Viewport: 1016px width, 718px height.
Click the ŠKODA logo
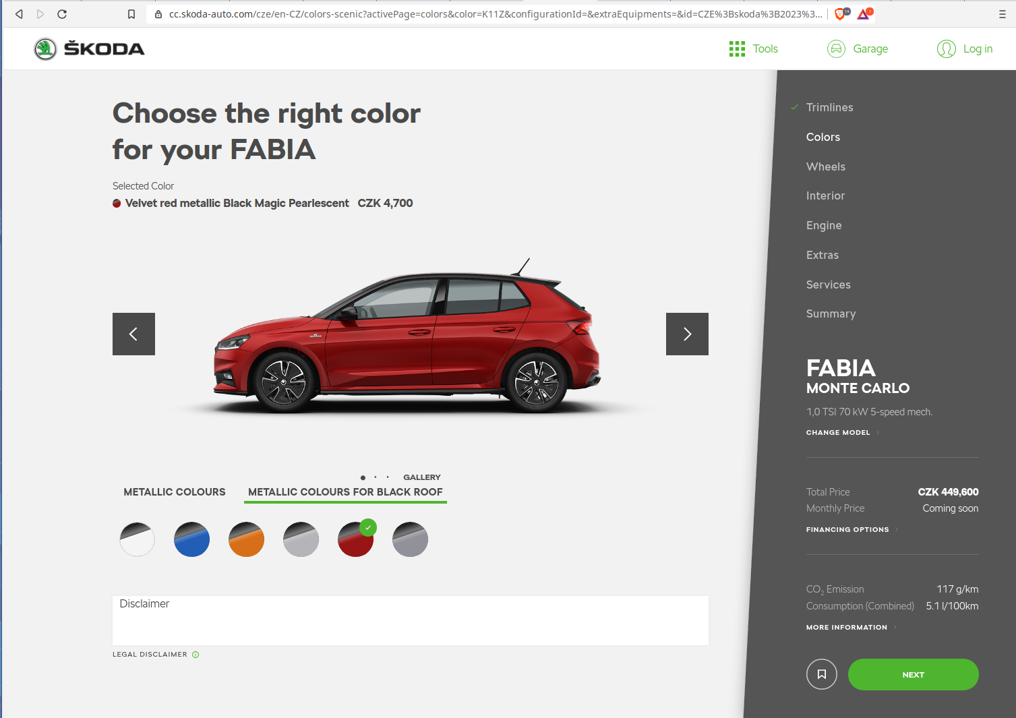point(88,48)
